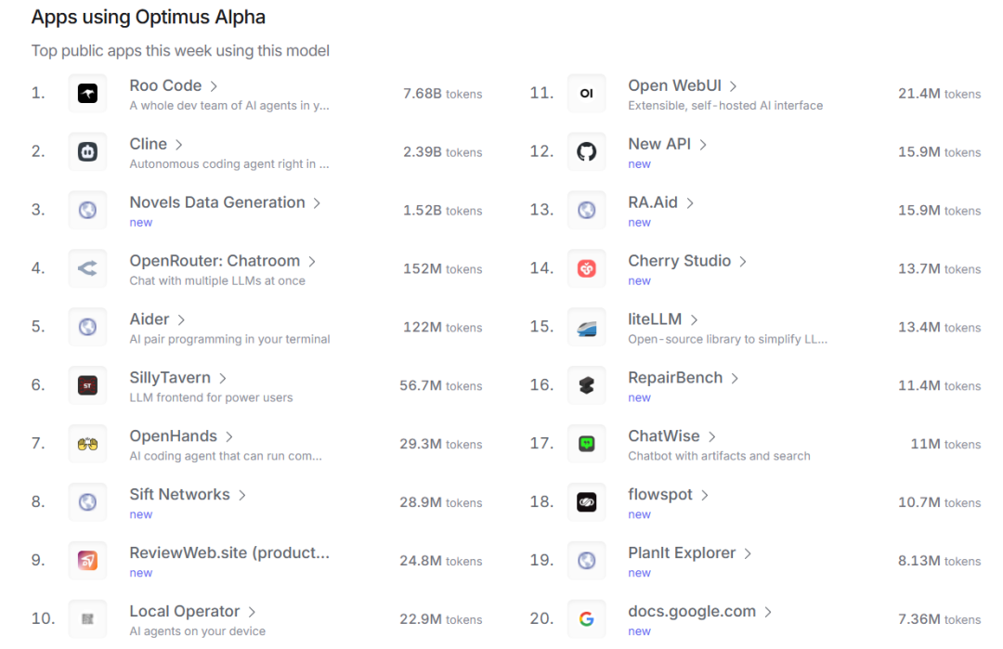Open the Sift Networks app link
Image resolution: width=1003 pixels, height=649 pixels.
pos(179,494)
